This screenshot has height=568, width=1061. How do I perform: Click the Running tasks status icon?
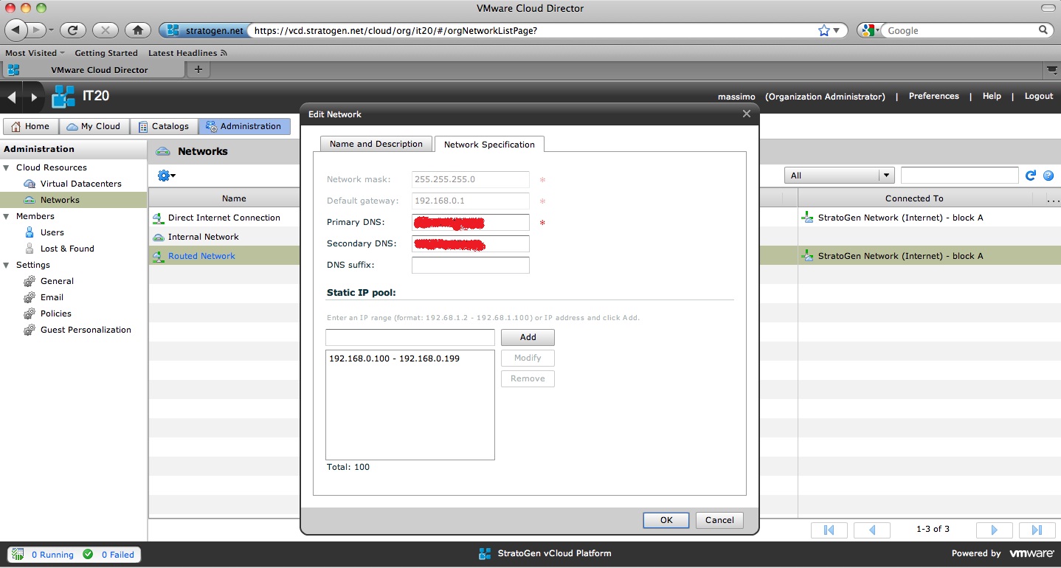click(x=18, y=554)
